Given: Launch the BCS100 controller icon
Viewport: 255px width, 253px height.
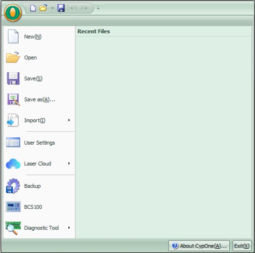Looking at the screenshot, I should pos(13,207).
